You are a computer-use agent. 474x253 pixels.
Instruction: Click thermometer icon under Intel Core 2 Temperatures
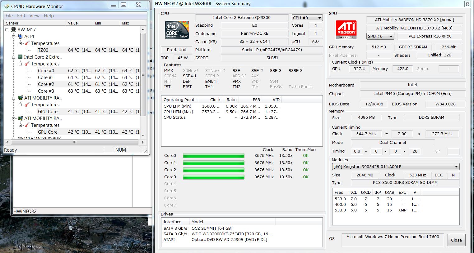click(x=27, y=64)
